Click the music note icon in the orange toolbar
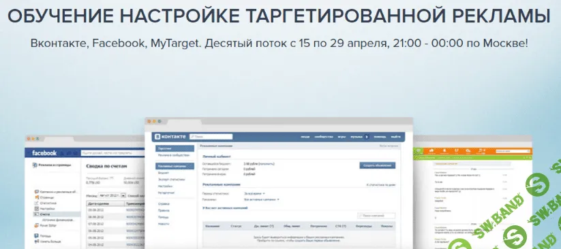 pyautogui.click(x=480, y=151)
